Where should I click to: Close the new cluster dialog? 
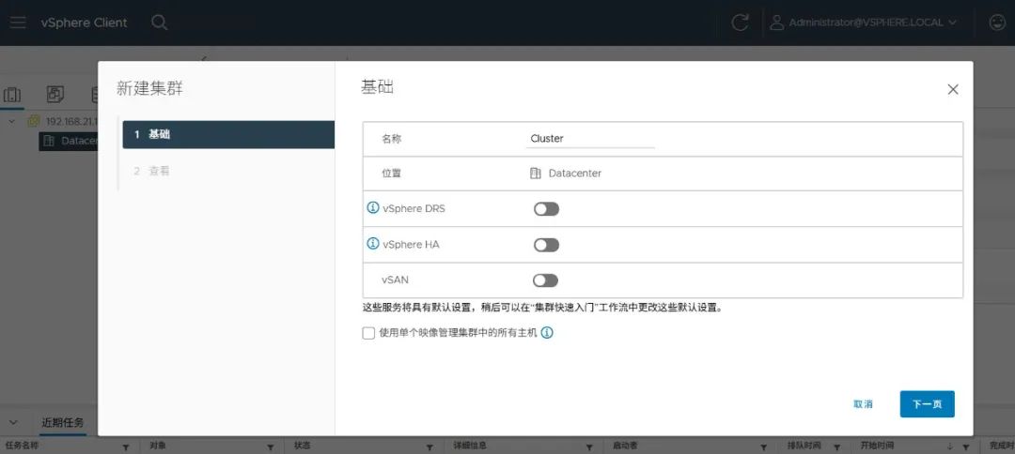coord(953,90)
